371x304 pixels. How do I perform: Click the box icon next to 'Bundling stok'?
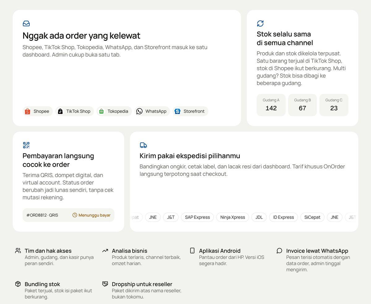coord(18,284)
